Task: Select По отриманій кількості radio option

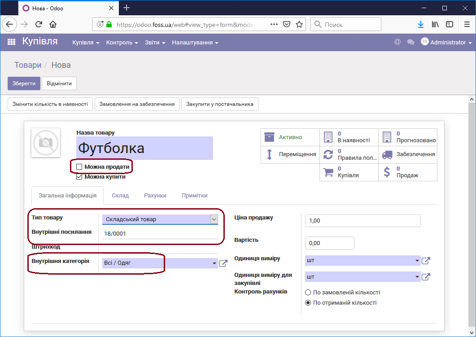Action: click(x=308, y=303)
